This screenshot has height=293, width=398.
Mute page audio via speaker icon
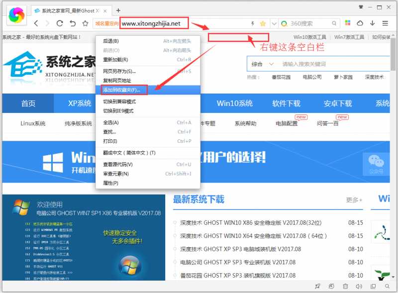pyautogui.click(x=359, y=287)
